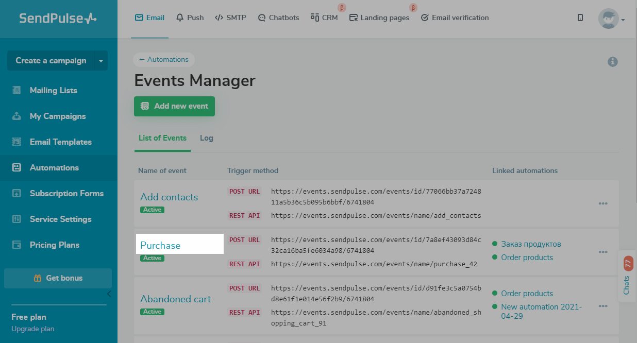Open Order products automation under Purchase
Image resolution: width=637 pixels, height=343 pixels.
pos(527,258)
